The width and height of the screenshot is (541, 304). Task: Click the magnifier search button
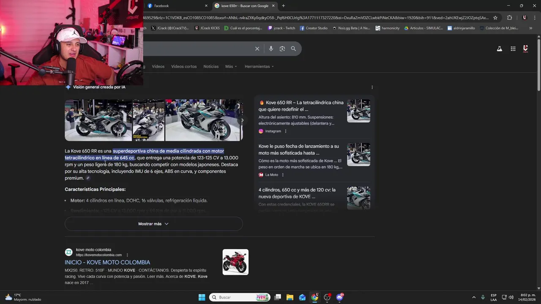point(293,49)
